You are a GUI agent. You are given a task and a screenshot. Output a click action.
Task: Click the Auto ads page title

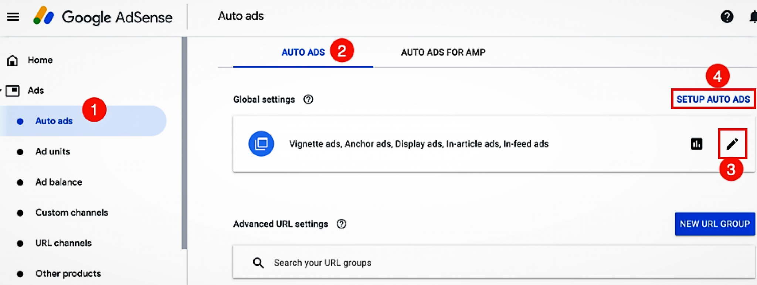coord(241,16)
